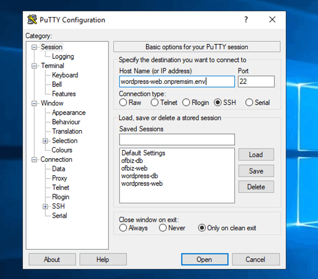Select the ofbiz-web saved session
Image resolution: width=318 pixels, height=279 pixels.
(x=134, y=168)
